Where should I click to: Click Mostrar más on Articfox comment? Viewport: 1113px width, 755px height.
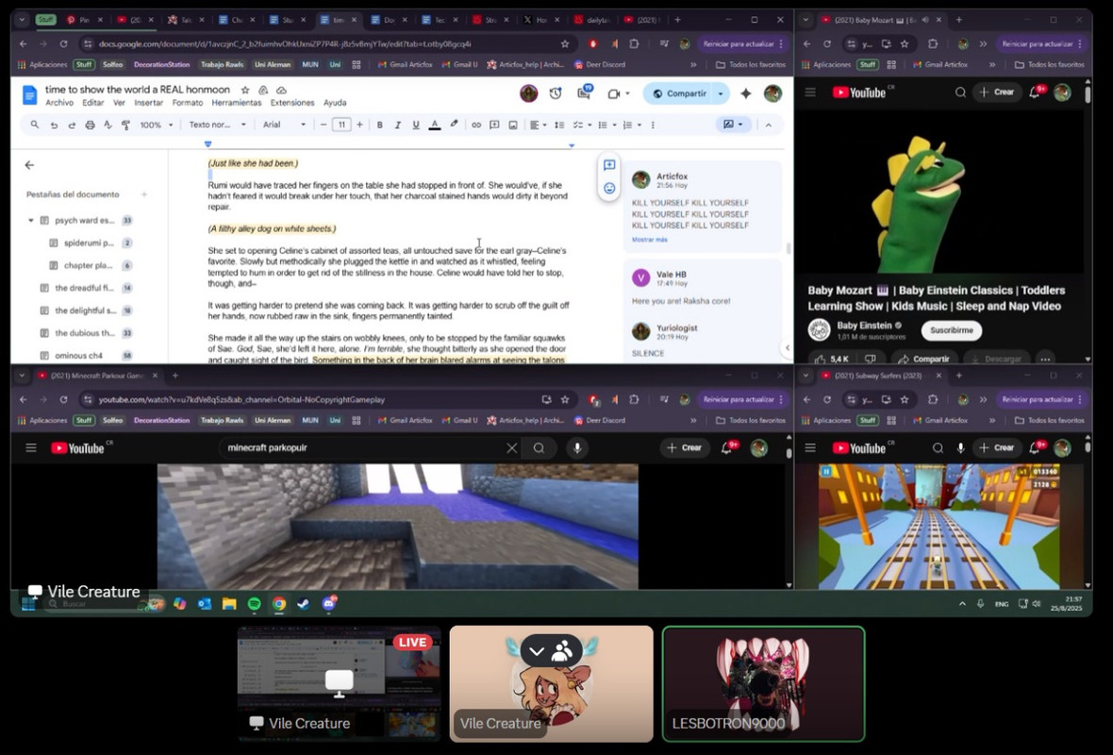click(x=650, y=240)
